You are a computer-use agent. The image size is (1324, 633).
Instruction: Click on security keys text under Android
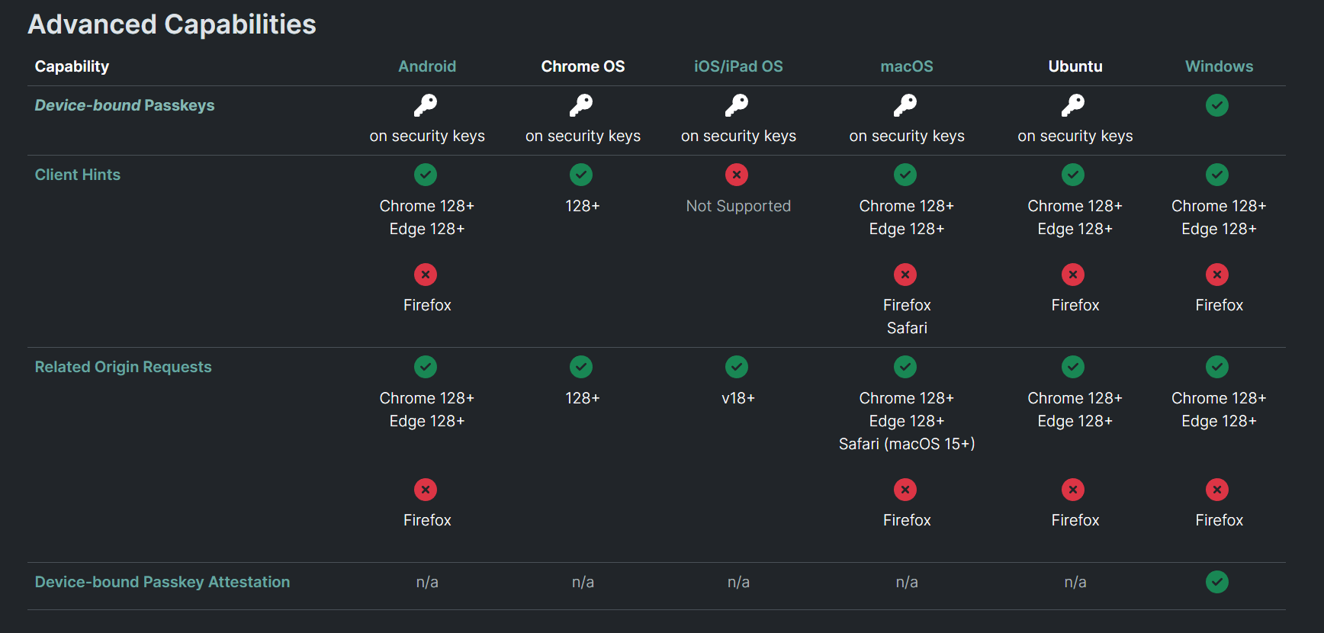pos(427,136)
